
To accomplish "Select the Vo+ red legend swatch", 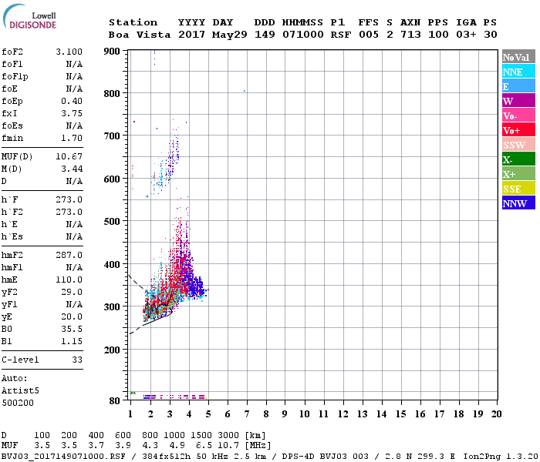I will [x=518, y=130].
